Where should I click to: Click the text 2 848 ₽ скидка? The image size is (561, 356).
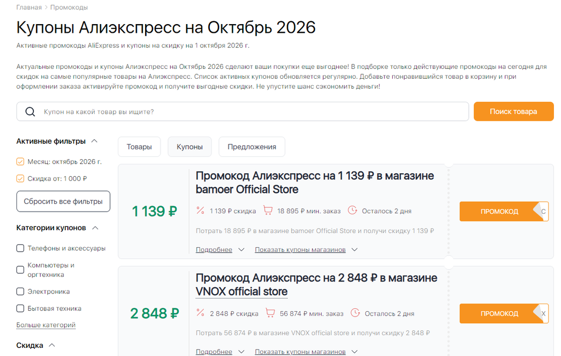(234, 313)
